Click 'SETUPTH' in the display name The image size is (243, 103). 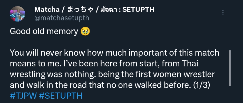click(x=138, y=9)
